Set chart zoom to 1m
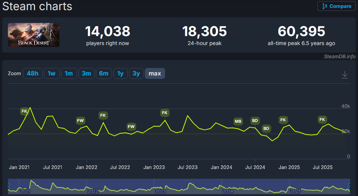Viewport: 358px width, 196px height. click(69, 73)
